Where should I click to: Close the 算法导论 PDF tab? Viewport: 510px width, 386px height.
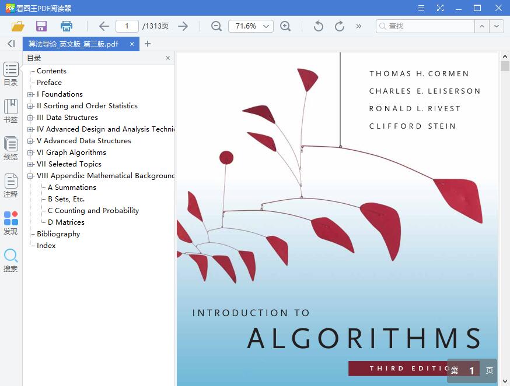coord(132,44)
